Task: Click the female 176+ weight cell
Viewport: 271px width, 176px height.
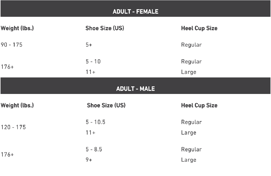Action: 7,67
